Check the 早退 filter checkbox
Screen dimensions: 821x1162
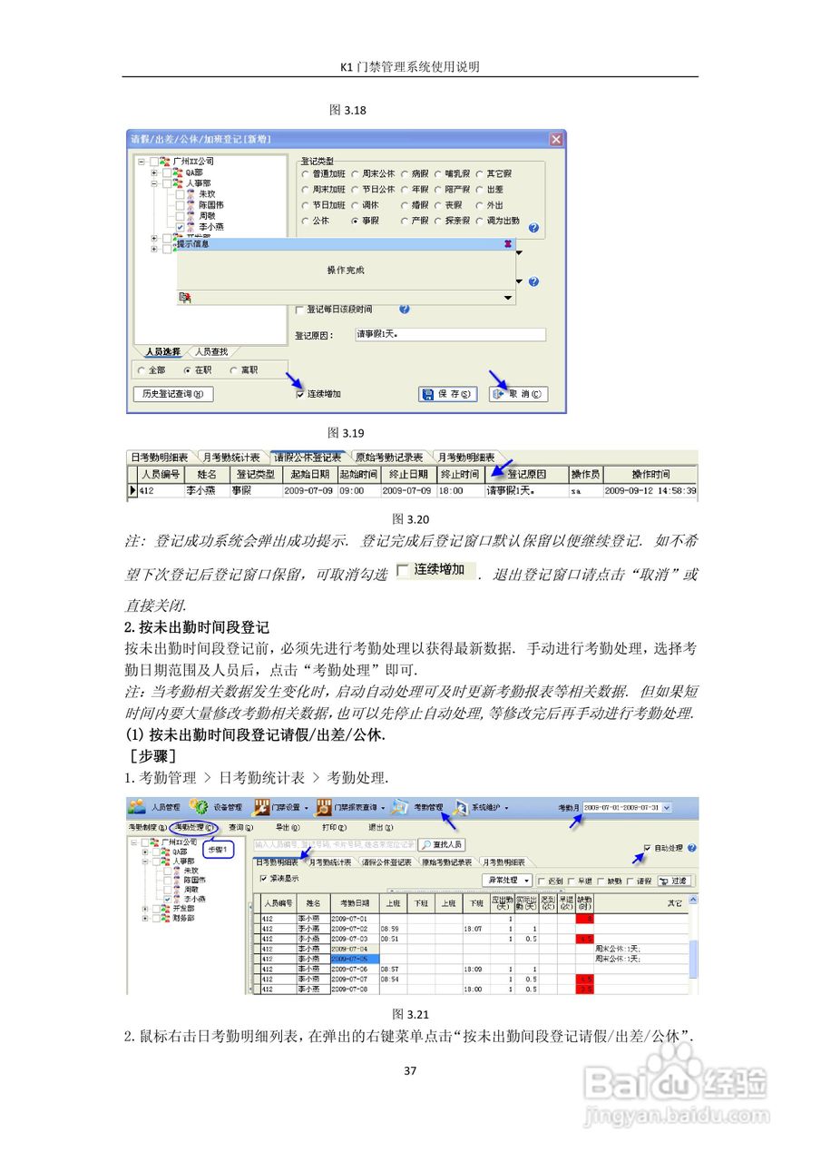pyautogui.click(x=572, y=881)
